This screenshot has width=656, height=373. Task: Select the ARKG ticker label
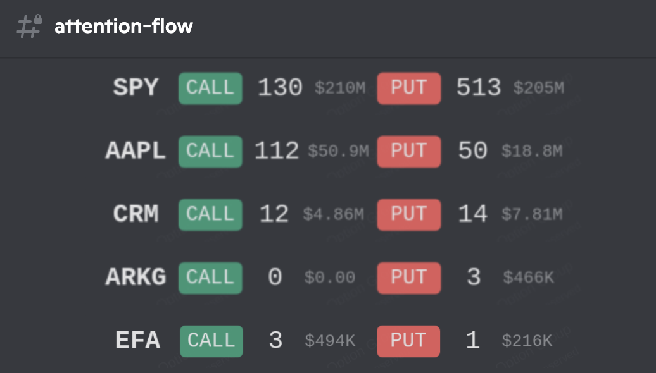(x=136, y=277)
